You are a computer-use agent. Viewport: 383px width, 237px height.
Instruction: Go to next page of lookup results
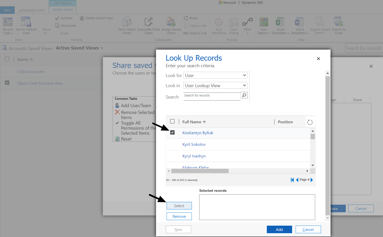[312, 180]
